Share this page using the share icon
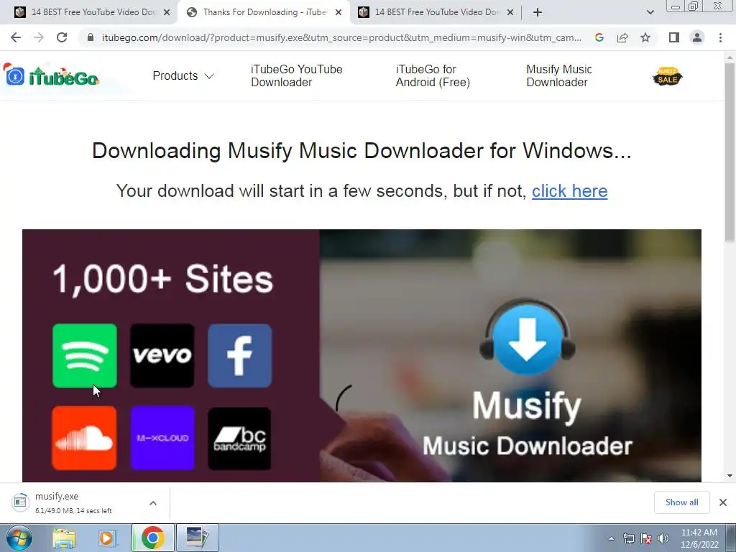The width and height of the screenshot is (736, 552). [x=622, y=37]
